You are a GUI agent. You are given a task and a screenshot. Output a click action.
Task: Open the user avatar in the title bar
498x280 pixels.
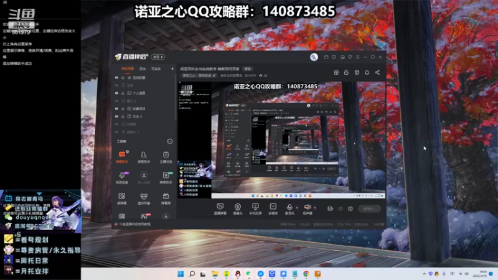(314, 57)
